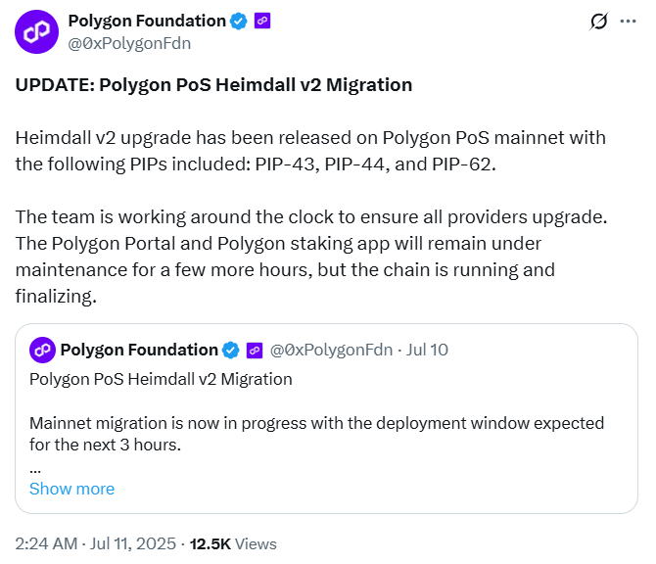
Task: Open the author name Polygon Foundation at top
Action: (147, 21)
